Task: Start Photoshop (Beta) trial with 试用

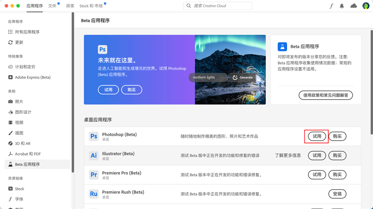Action: 317,136
